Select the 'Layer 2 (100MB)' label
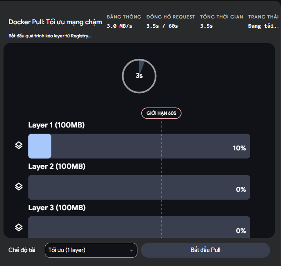 57,166
